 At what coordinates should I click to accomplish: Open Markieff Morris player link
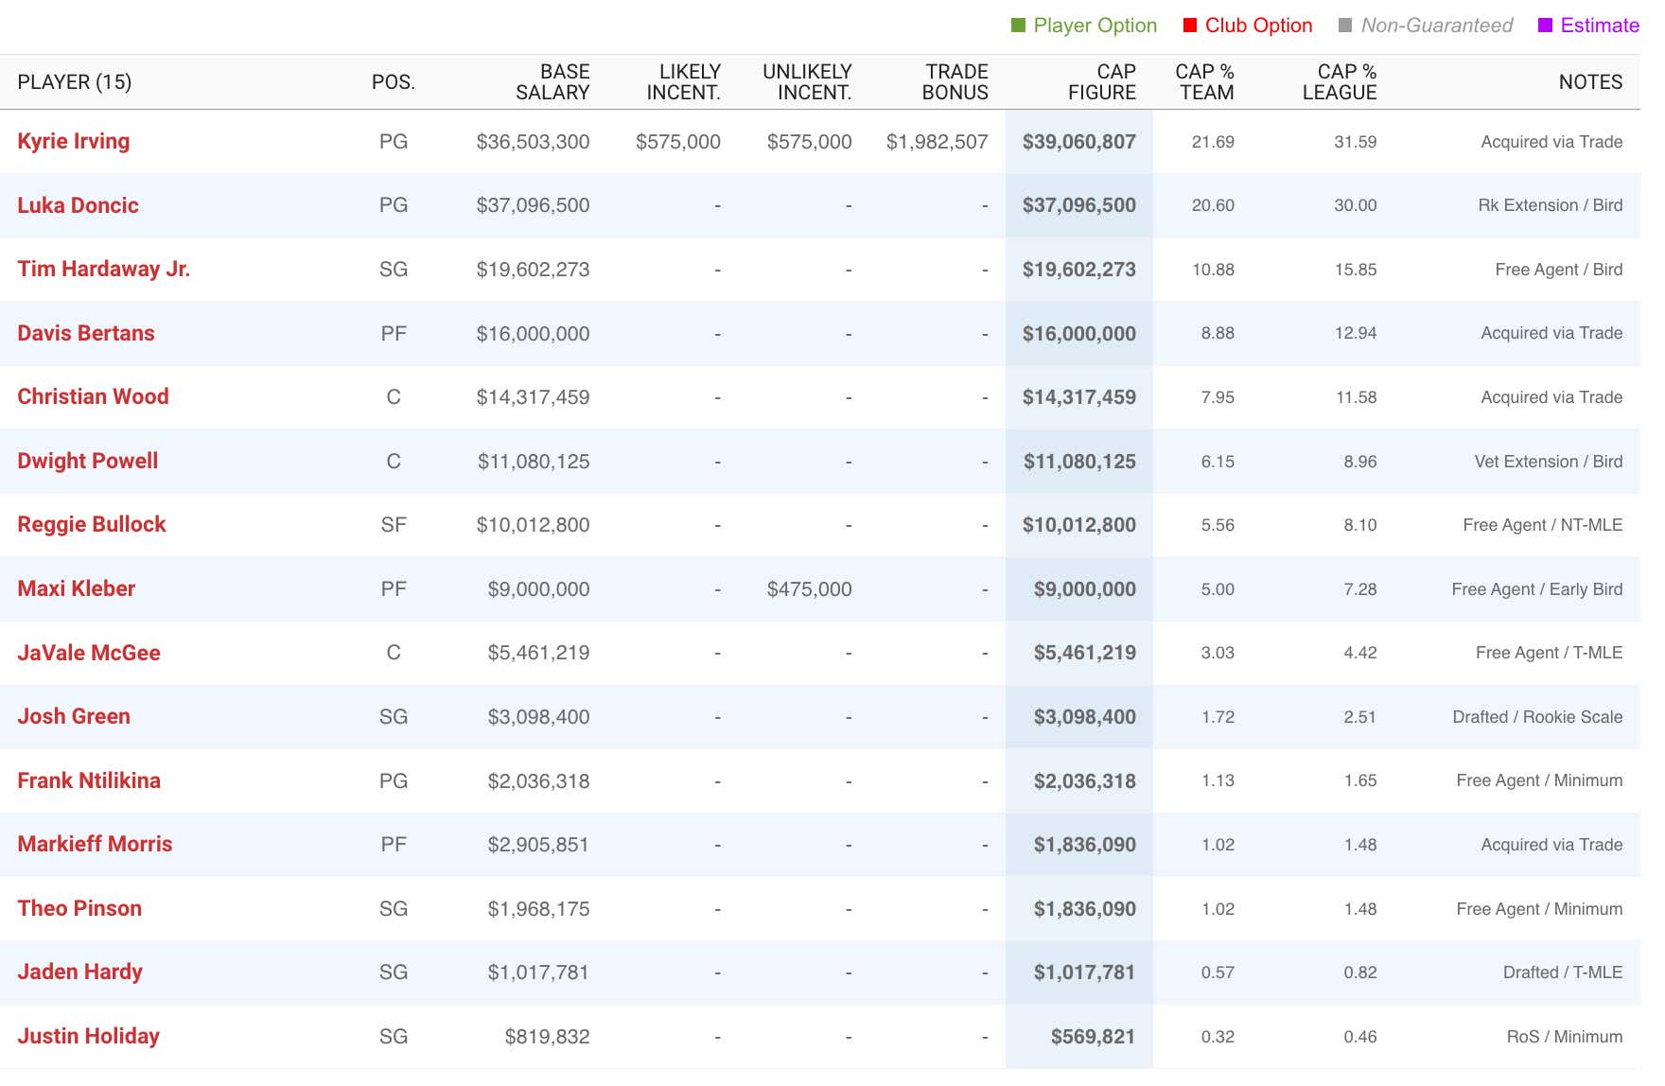[95, 844]
